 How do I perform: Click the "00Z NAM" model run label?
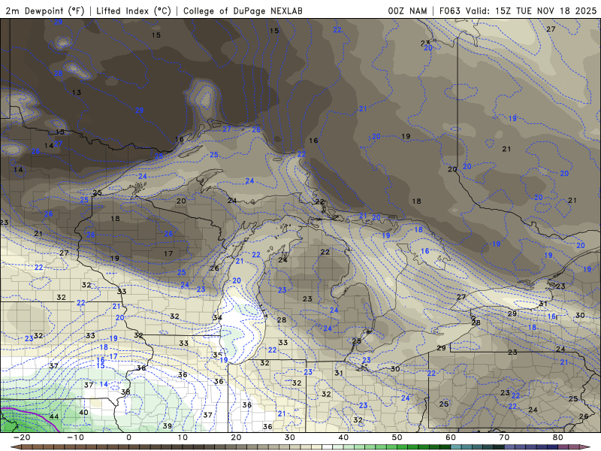tap(407, 11)
